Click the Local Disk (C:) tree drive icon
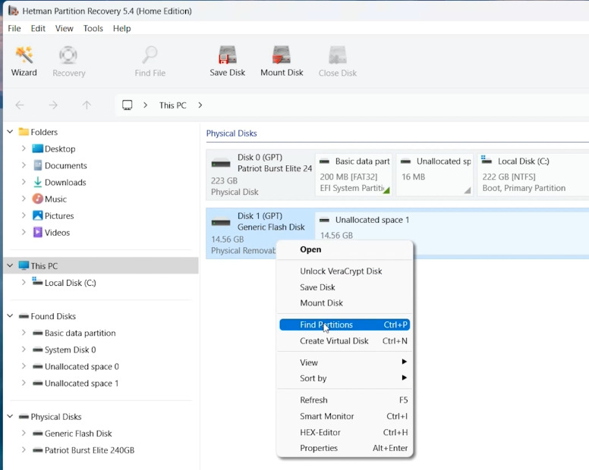Image resolution: width=589 pixels, height=470 pixels. coord(37,281)
